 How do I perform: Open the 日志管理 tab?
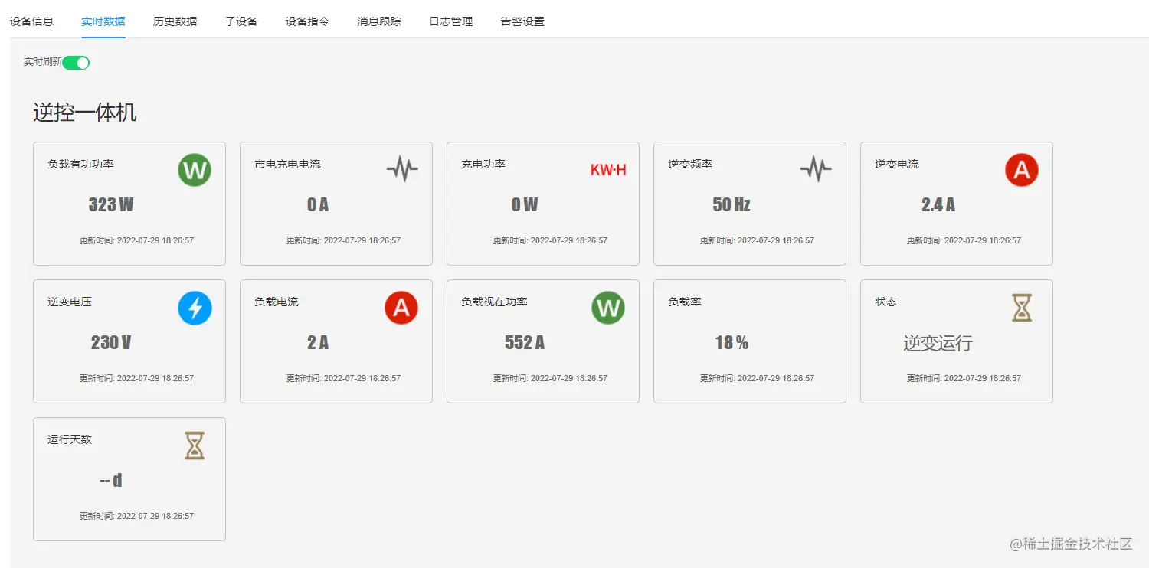(450, 21)
